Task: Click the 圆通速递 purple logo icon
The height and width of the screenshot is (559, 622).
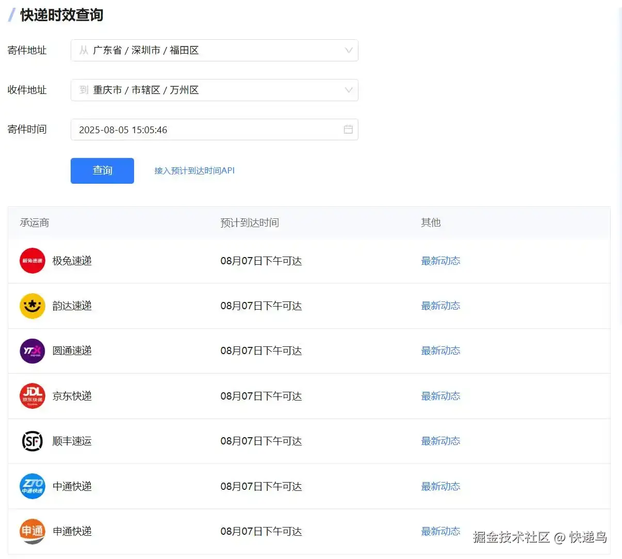Action: [x=32, y=351]
